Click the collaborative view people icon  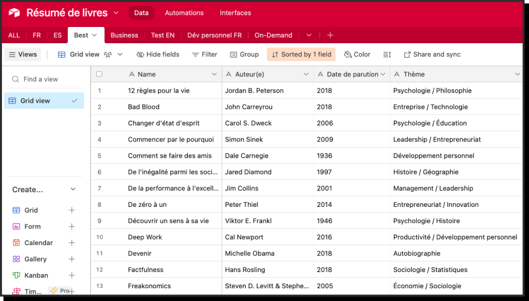coord(108,54)
